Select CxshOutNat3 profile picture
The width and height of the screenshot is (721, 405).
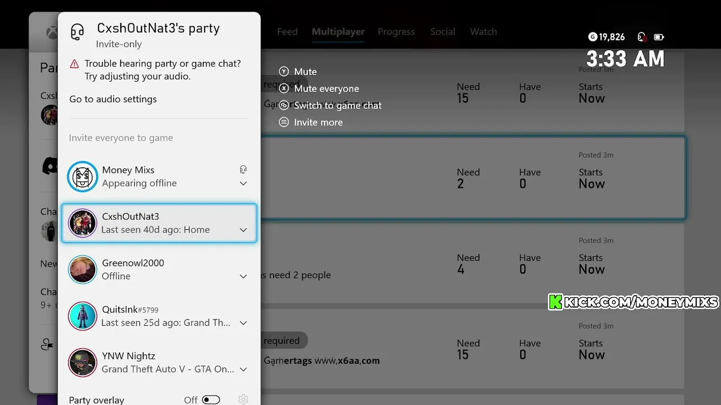click(x=82, y=223)
